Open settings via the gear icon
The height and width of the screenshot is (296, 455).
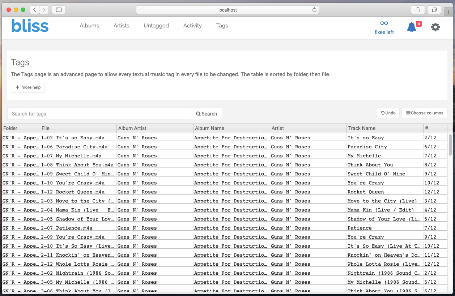point(435,27)
